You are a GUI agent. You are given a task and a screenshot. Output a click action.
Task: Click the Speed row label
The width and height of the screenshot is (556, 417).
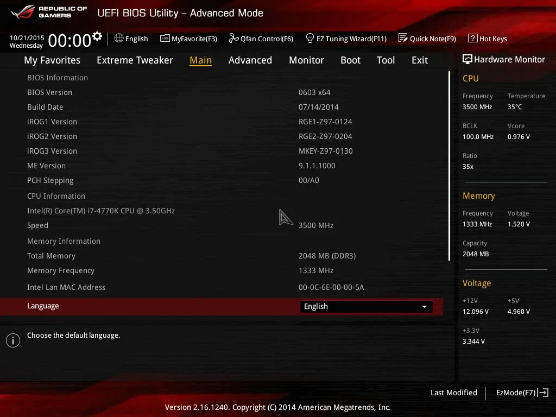click(37, 225)
